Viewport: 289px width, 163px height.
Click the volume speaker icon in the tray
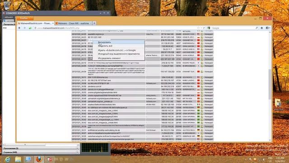(264, 159)
